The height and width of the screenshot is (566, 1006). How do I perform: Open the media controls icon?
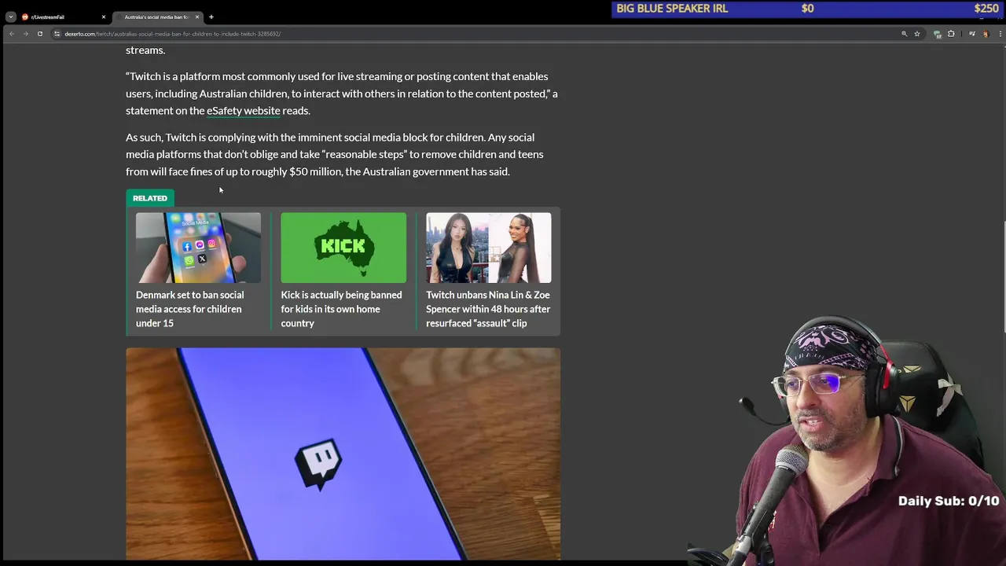click(972, 34)
